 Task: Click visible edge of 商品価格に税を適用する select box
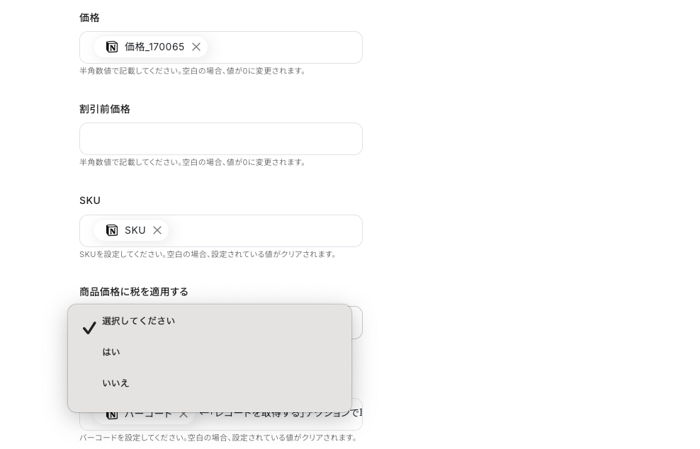point(356,322)
